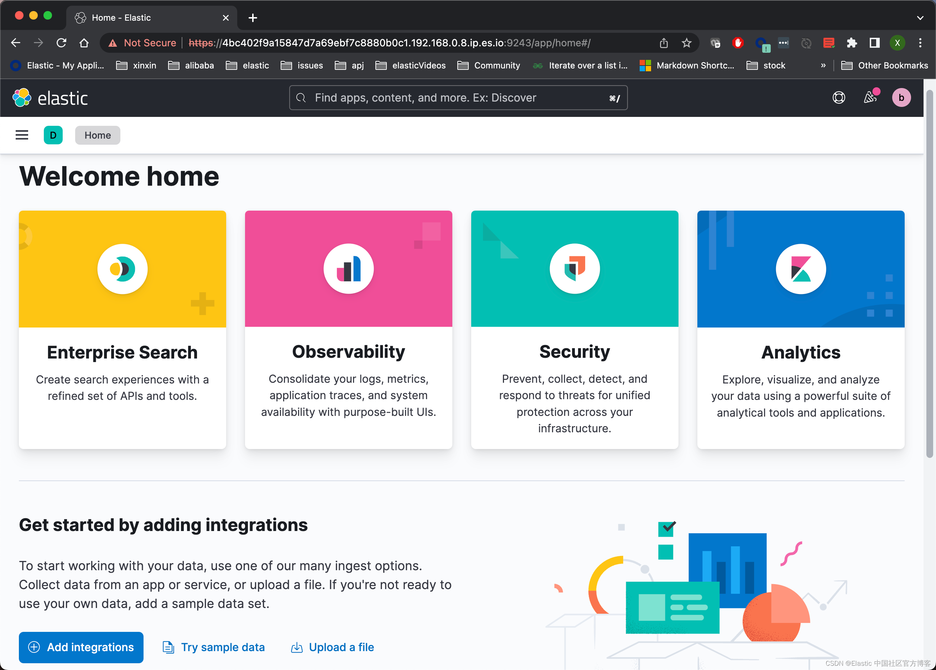Open the Security shield card icon
Viewport: 936px width, 670px height.
574,268
